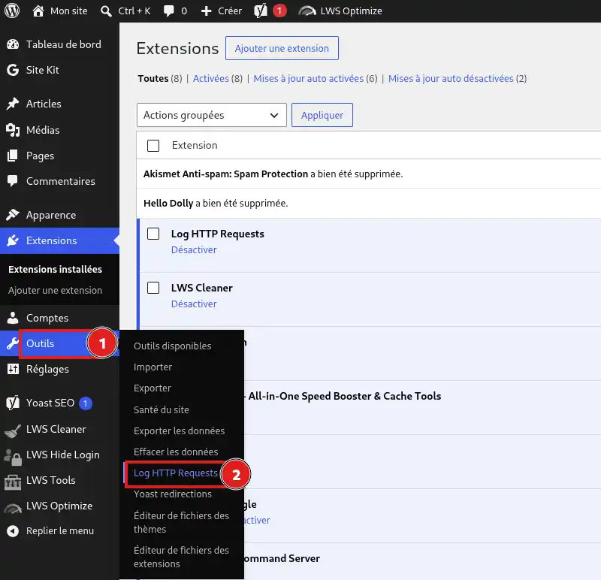The image size is (601, 580).
Task: Click the Replier le menu arrow icon
Action: (13, 531)
